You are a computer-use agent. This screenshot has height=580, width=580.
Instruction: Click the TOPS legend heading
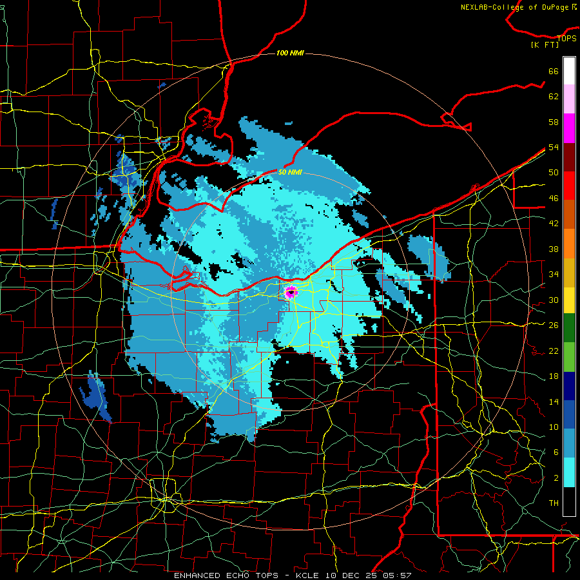click(566, 38)
